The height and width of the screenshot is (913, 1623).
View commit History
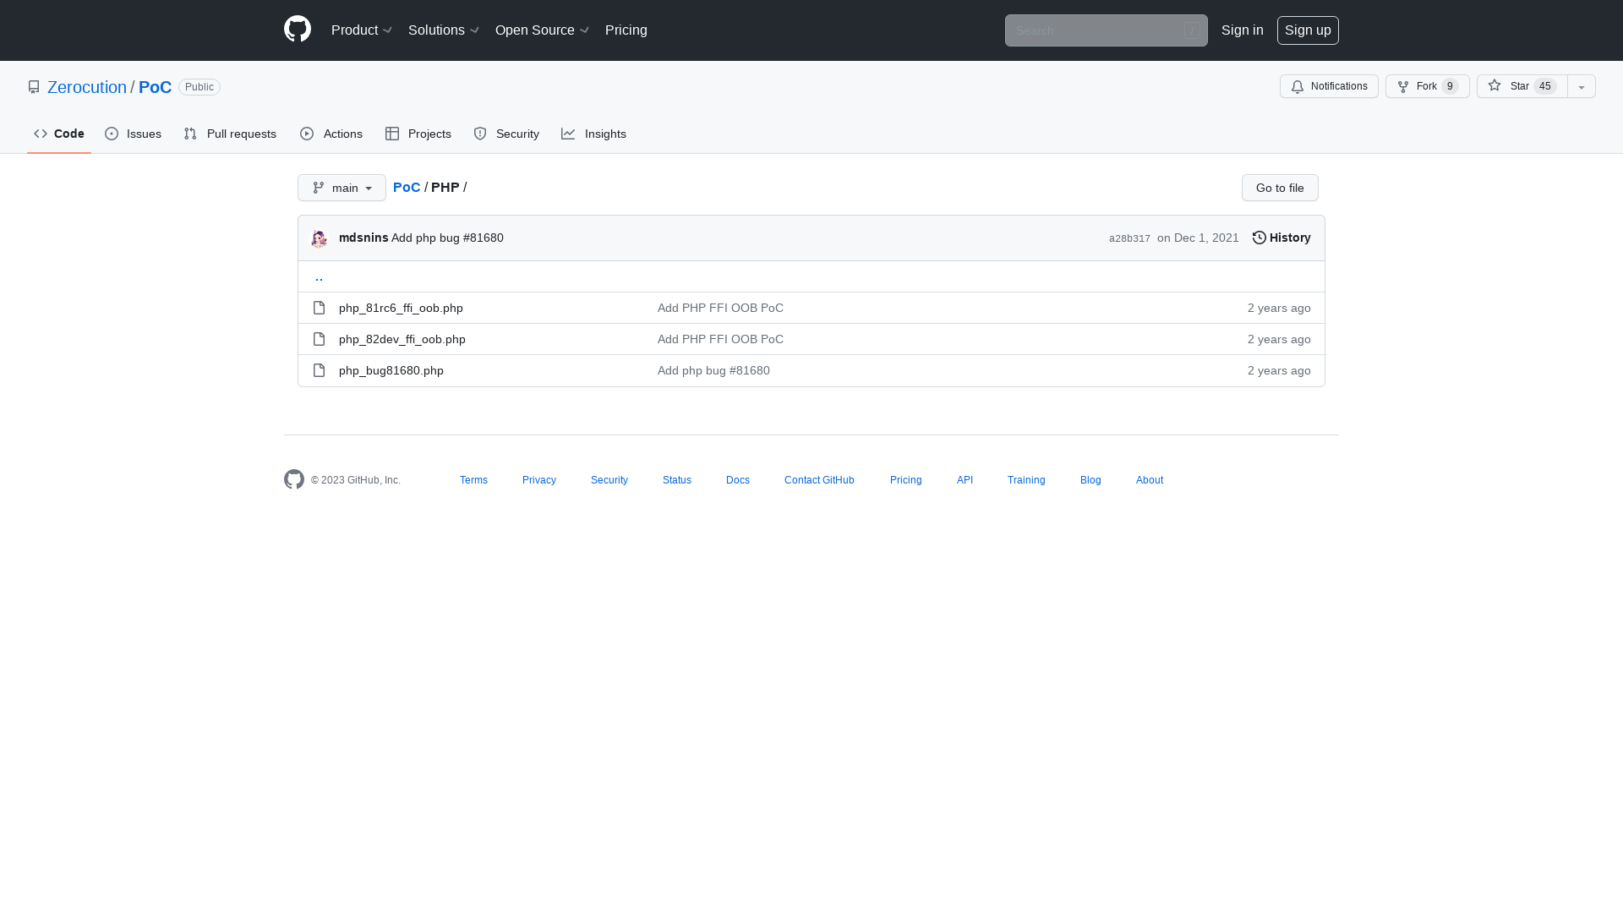[1281, 238]
